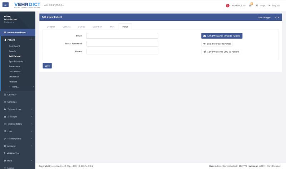The image size is (286, 169).
Task: Open Calendar from the sidebar
Action: [x=12, y=95]
